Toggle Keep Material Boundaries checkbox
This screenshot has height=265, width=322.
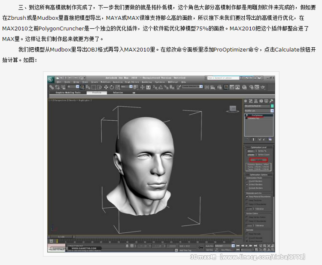[x=258, y=197]
